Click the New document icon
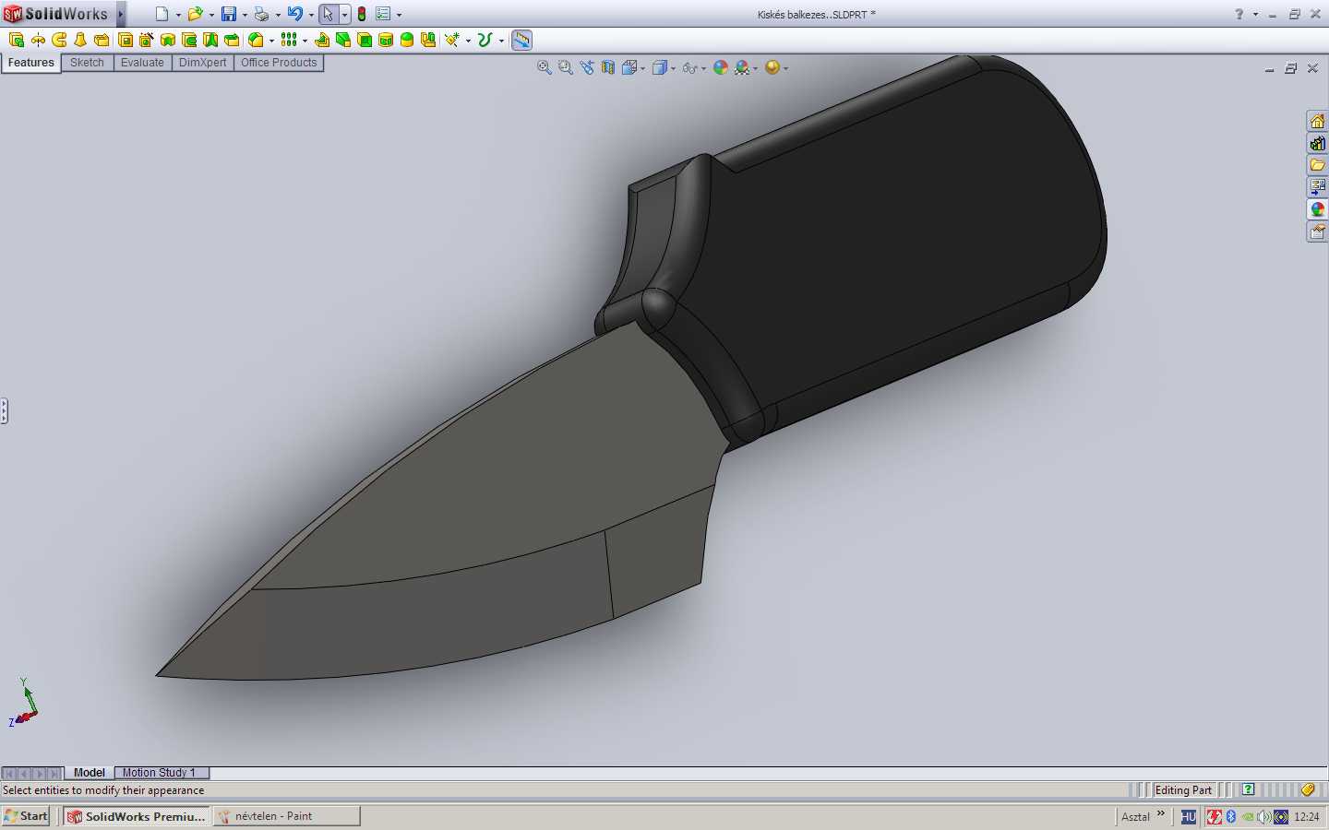Image resolution: width=1329 pixels, height=830 pixels. (162, 14)
